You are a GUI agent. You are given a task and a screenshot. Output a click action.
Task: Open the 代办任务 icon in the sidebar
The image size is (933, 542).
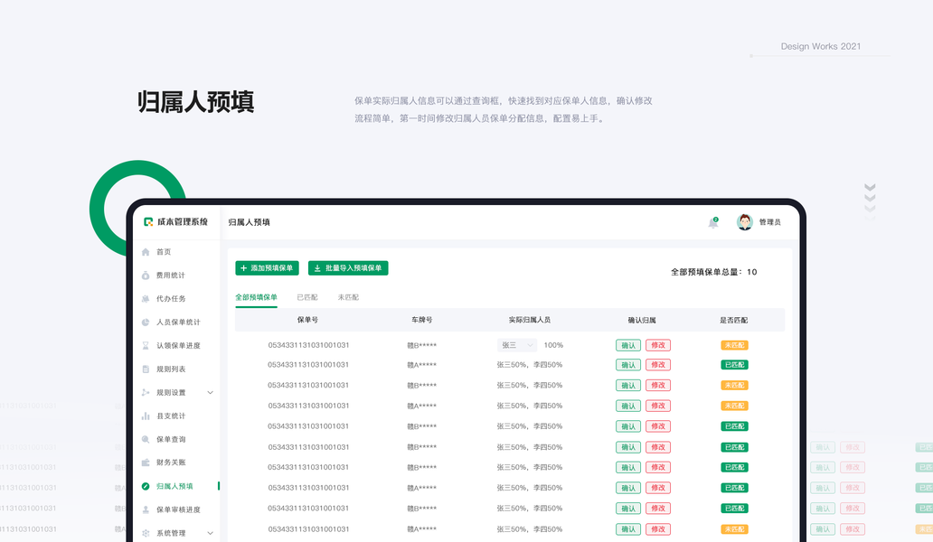(x=146, y=299)
